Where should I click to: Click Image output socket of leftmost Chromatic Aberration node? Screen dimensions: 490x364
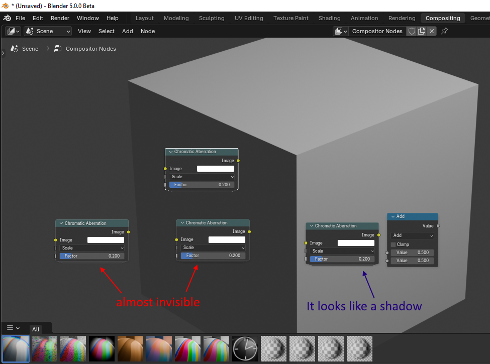129,232
